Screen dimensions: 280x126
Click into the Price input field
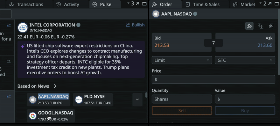[213, 79]
